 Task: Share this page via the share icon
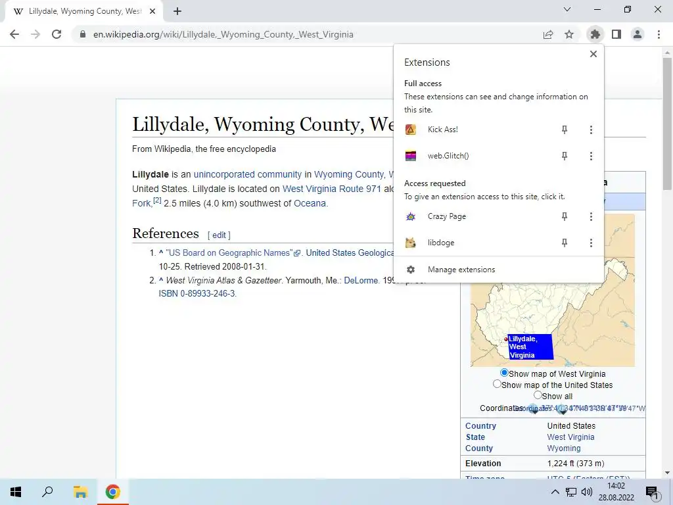pyautogui.click(x=548, y=34)
